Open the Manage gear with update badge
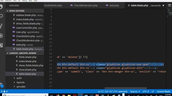172x96 pixels. tap(1, 85)
